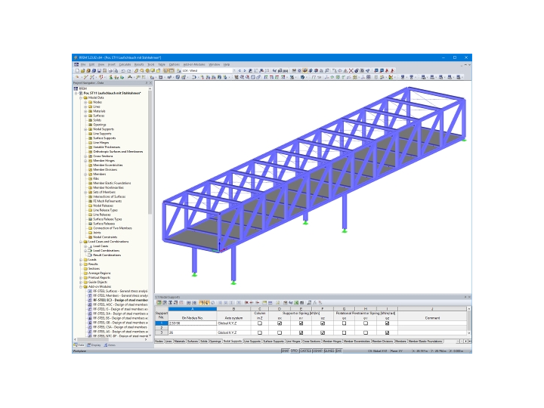Click the Print toolbar icon
This screenshot has height=408, width=544.
pos(110,71)
